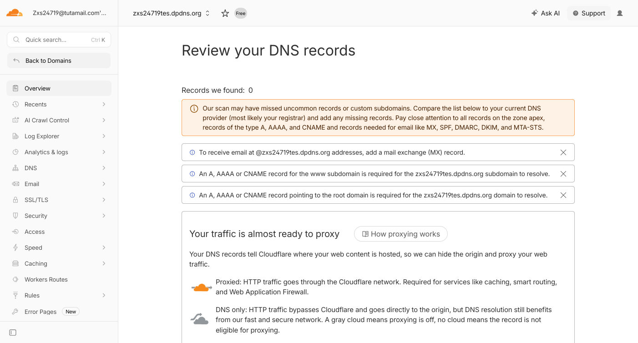Click the Cloudflare logo icon
Screen dimensions: 638x343
pyautogui.click(x=15, y=13)
